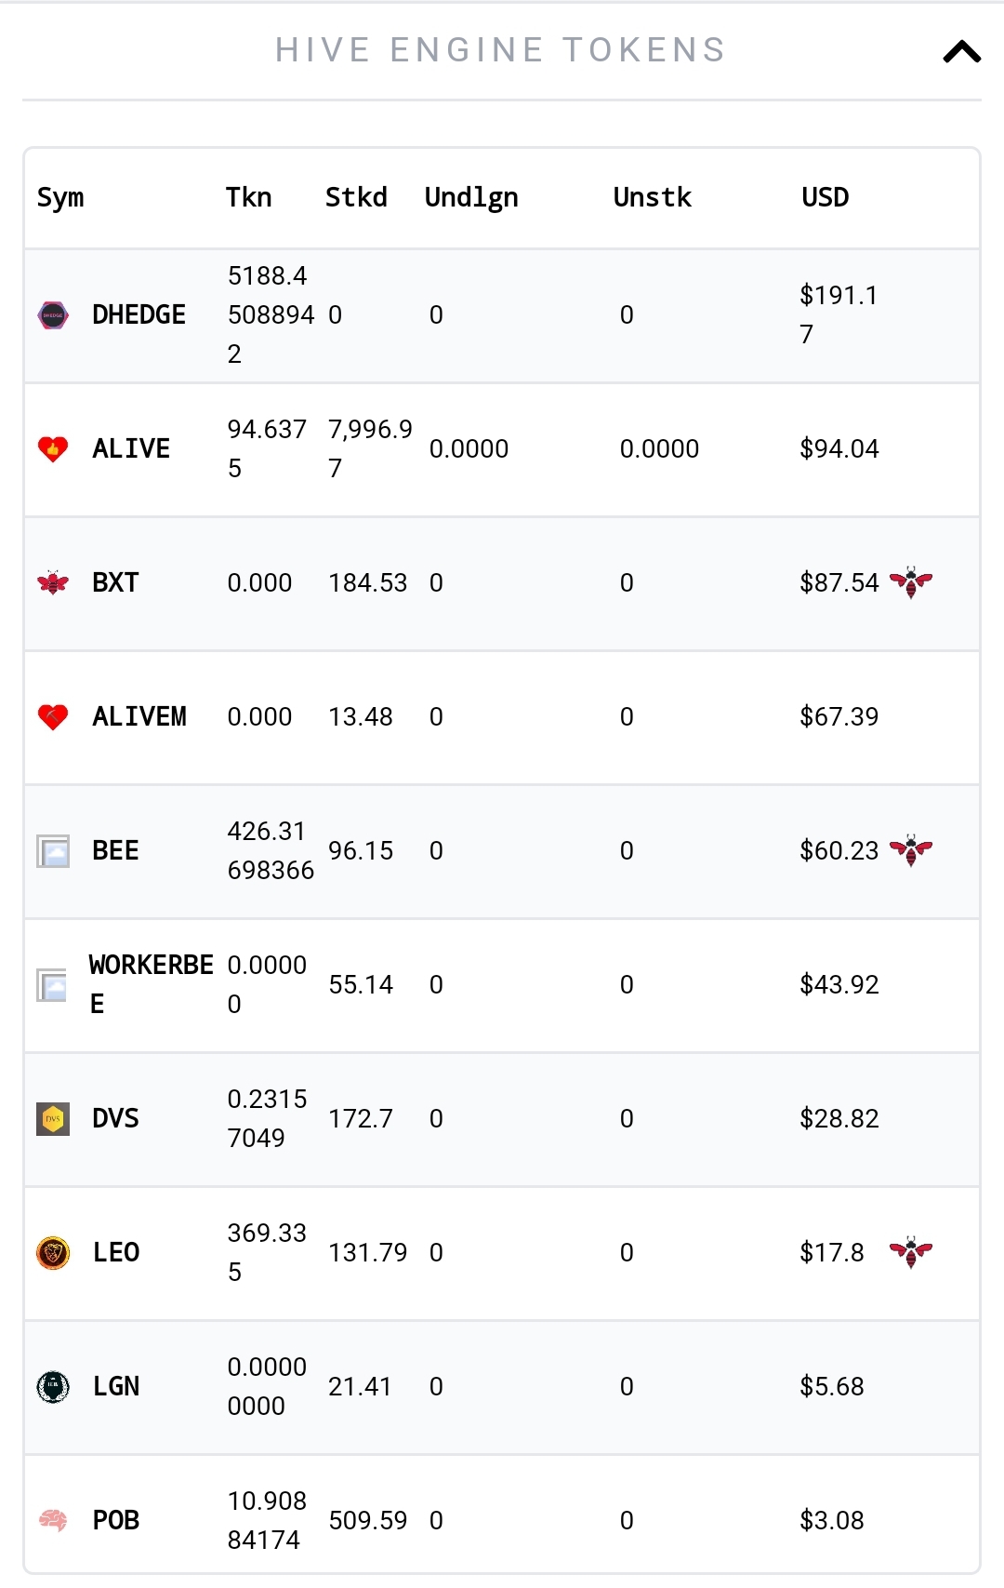Click the ALIVE heart token icon
Viewport: 1004px width, 1588px height.
coord(53,449)
